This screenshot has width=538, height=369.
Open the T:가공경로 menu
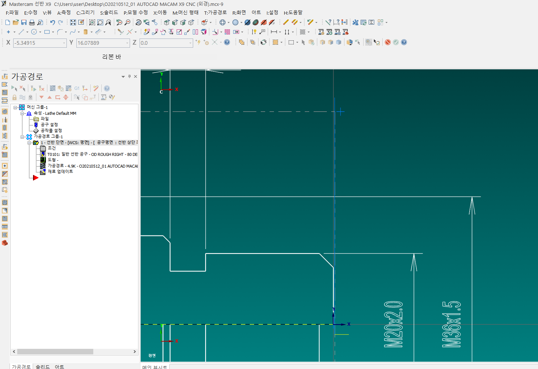point(215,12)
